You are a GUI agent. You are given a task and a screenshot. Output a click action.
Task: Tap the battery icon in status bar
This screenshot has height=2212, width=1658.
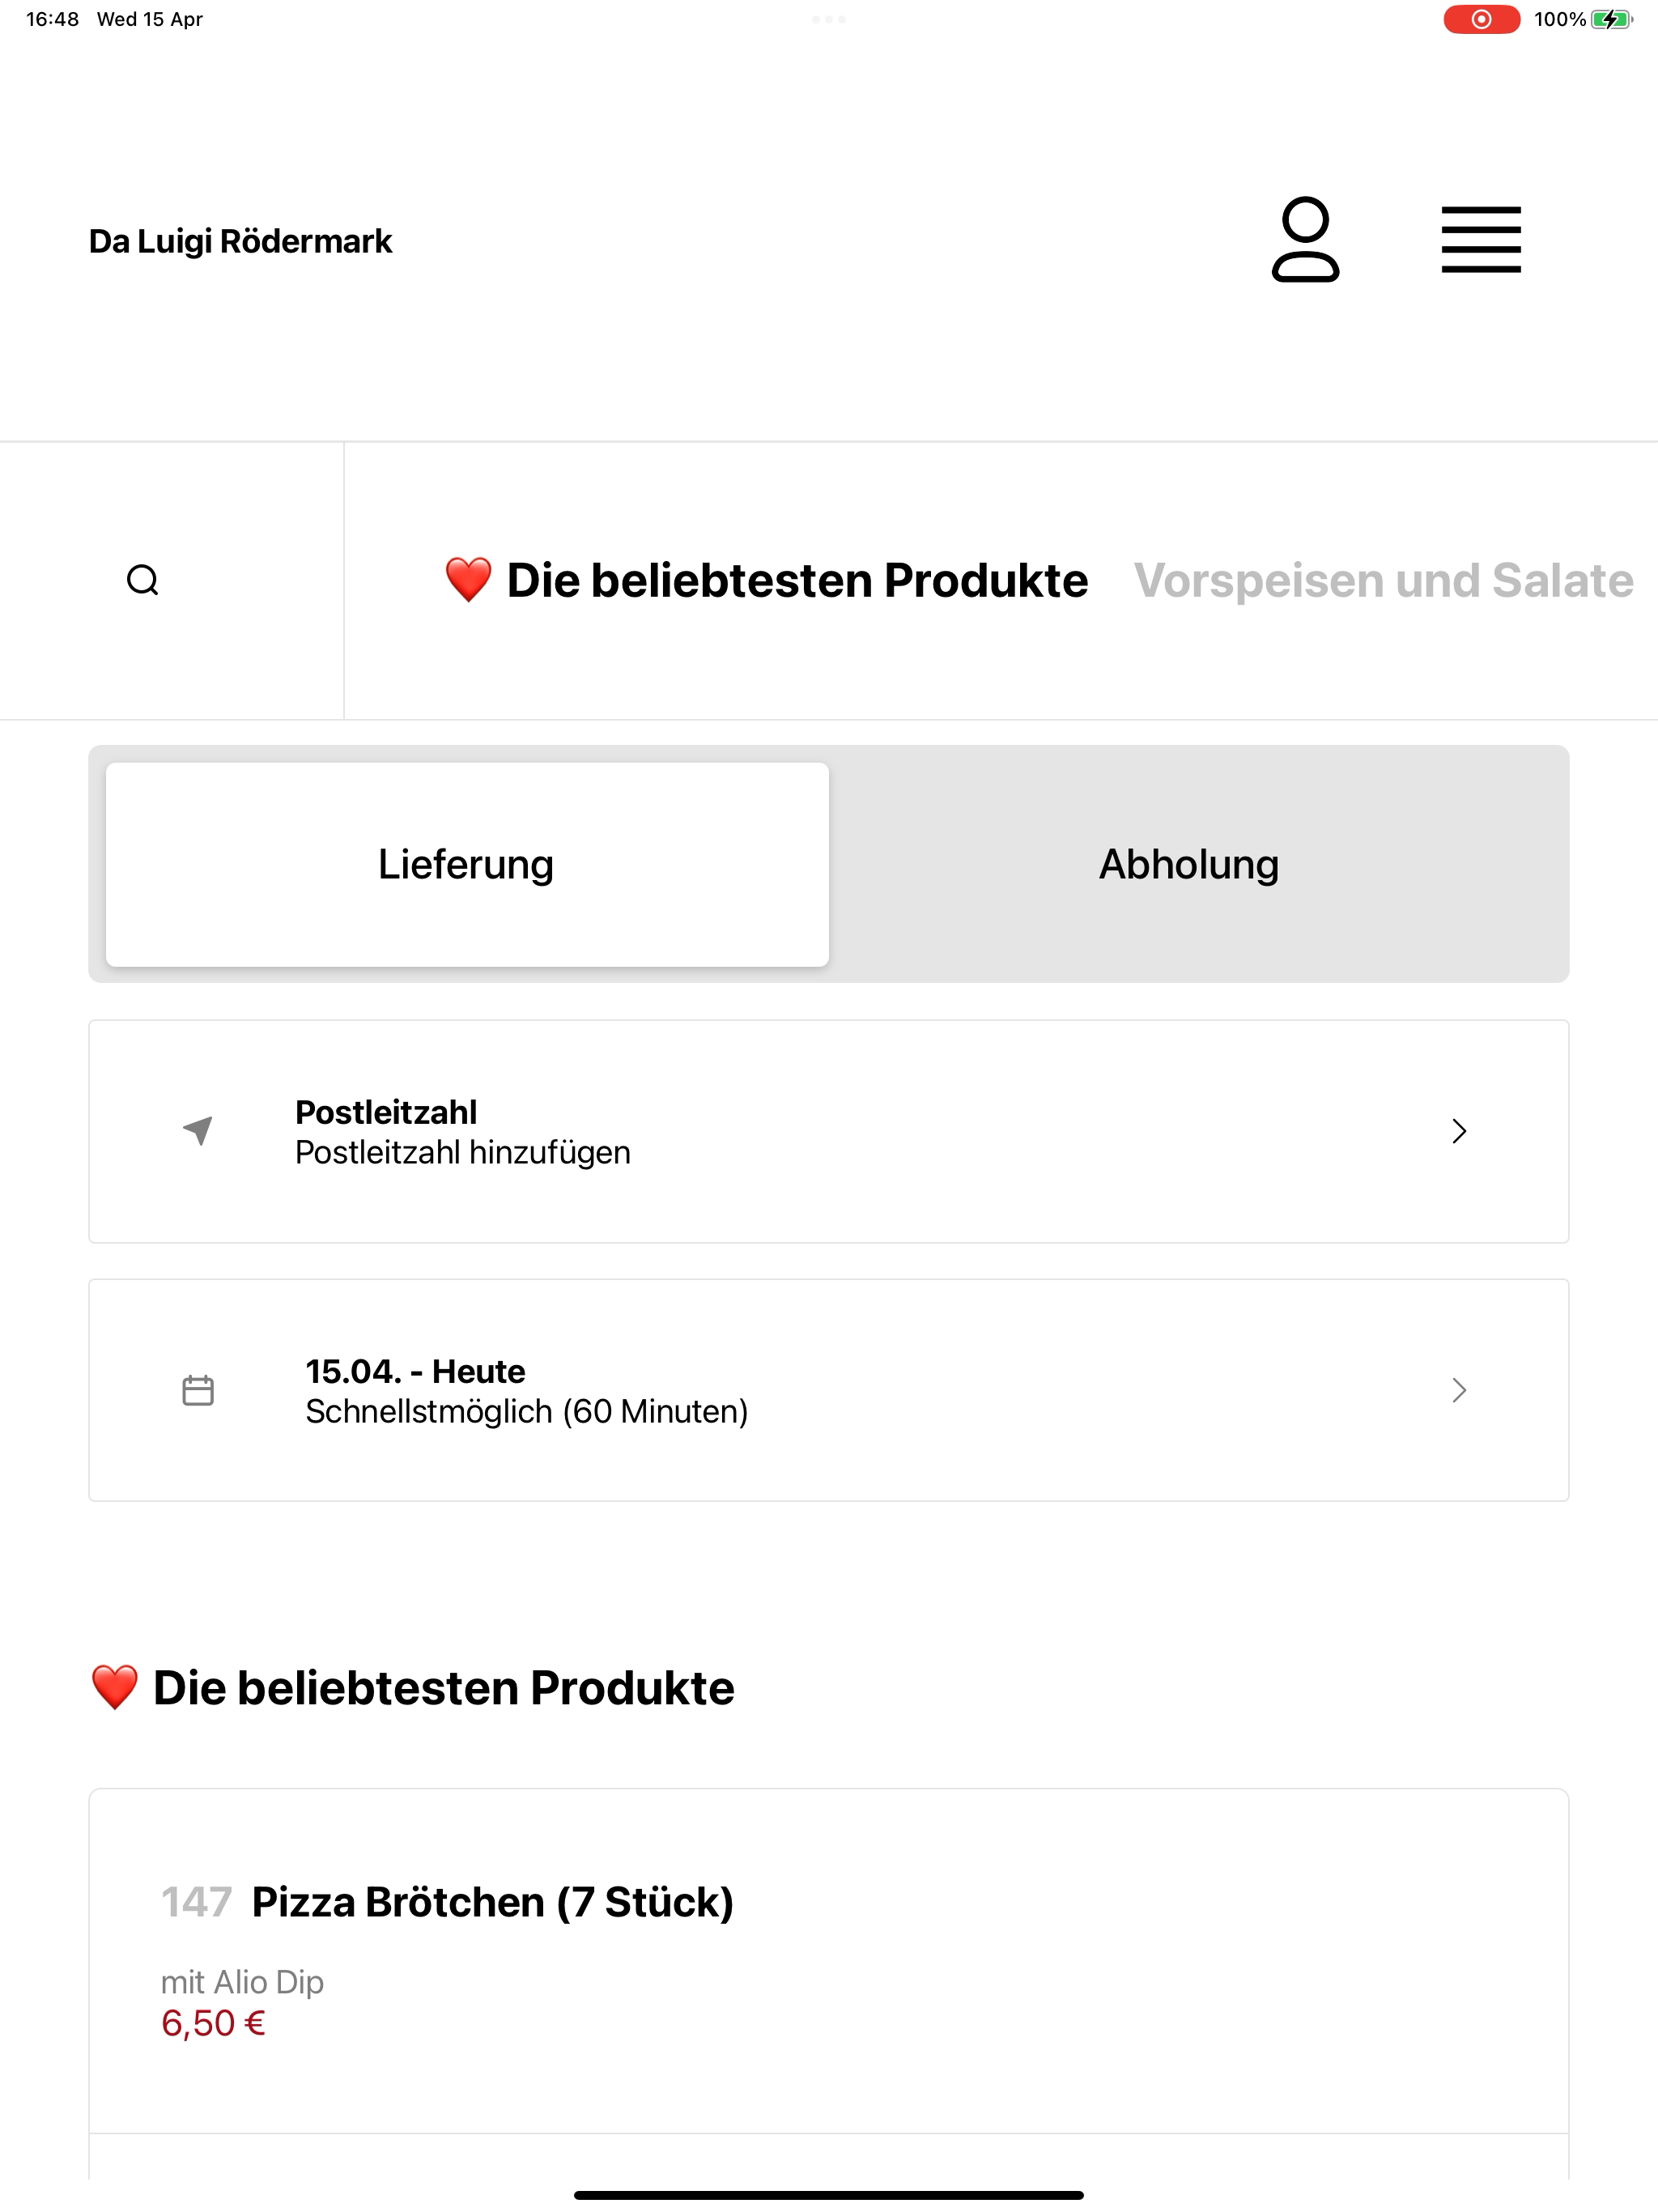[1611, 19]
